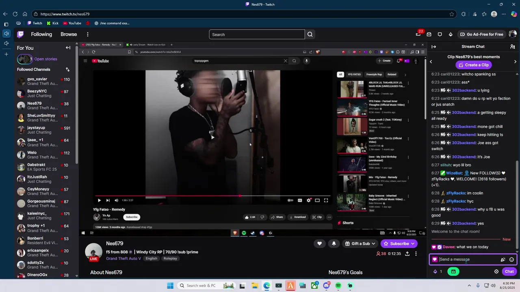This screenshot has width=520, height=292.
Task: Open stream options three-dot menu
Action: click(416, 254)
